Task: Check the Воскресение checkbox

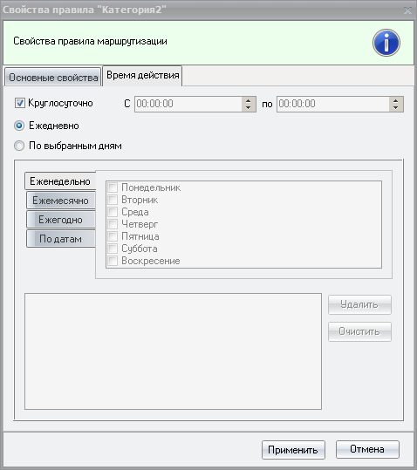Action: click(113, 261)
